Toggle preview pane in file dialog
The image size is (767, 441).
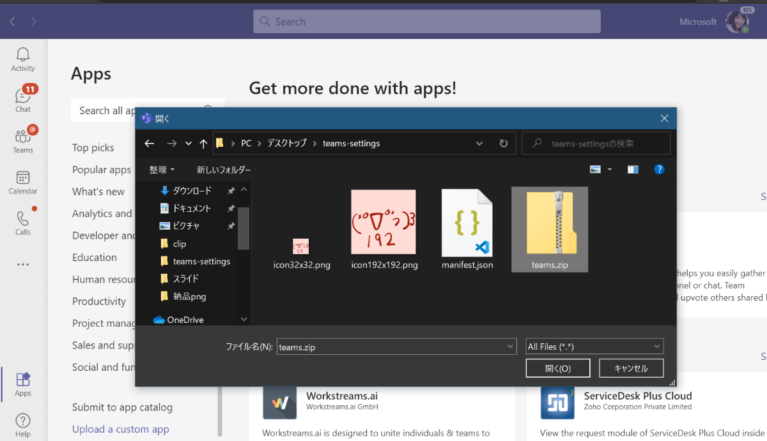[633, 169]
